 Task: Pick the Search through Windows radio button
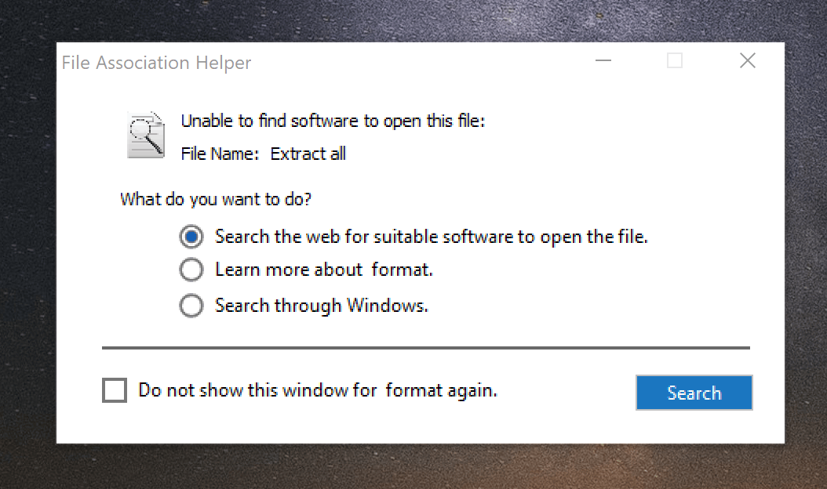pos(191,306)
